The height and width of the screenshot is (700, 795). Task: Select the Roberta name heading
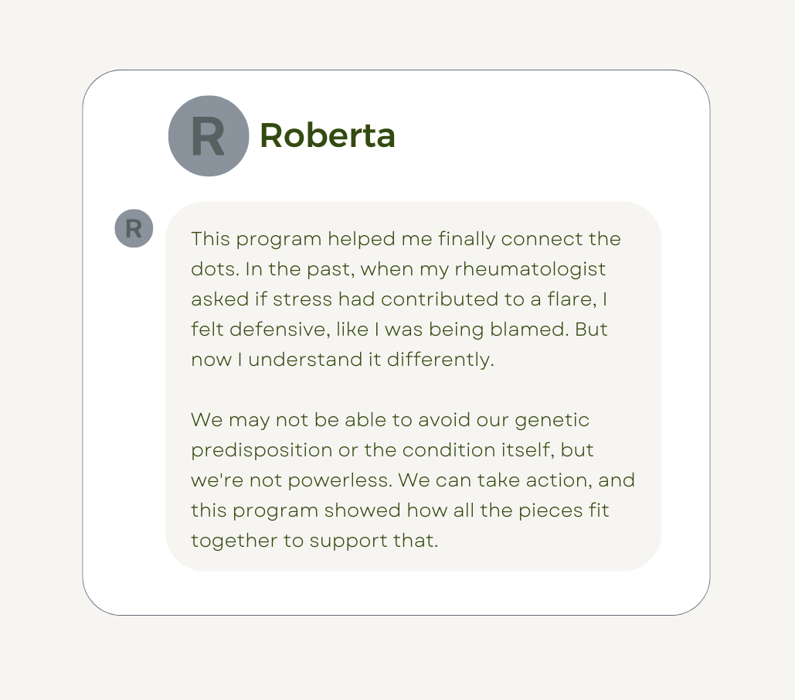[328, 136]
